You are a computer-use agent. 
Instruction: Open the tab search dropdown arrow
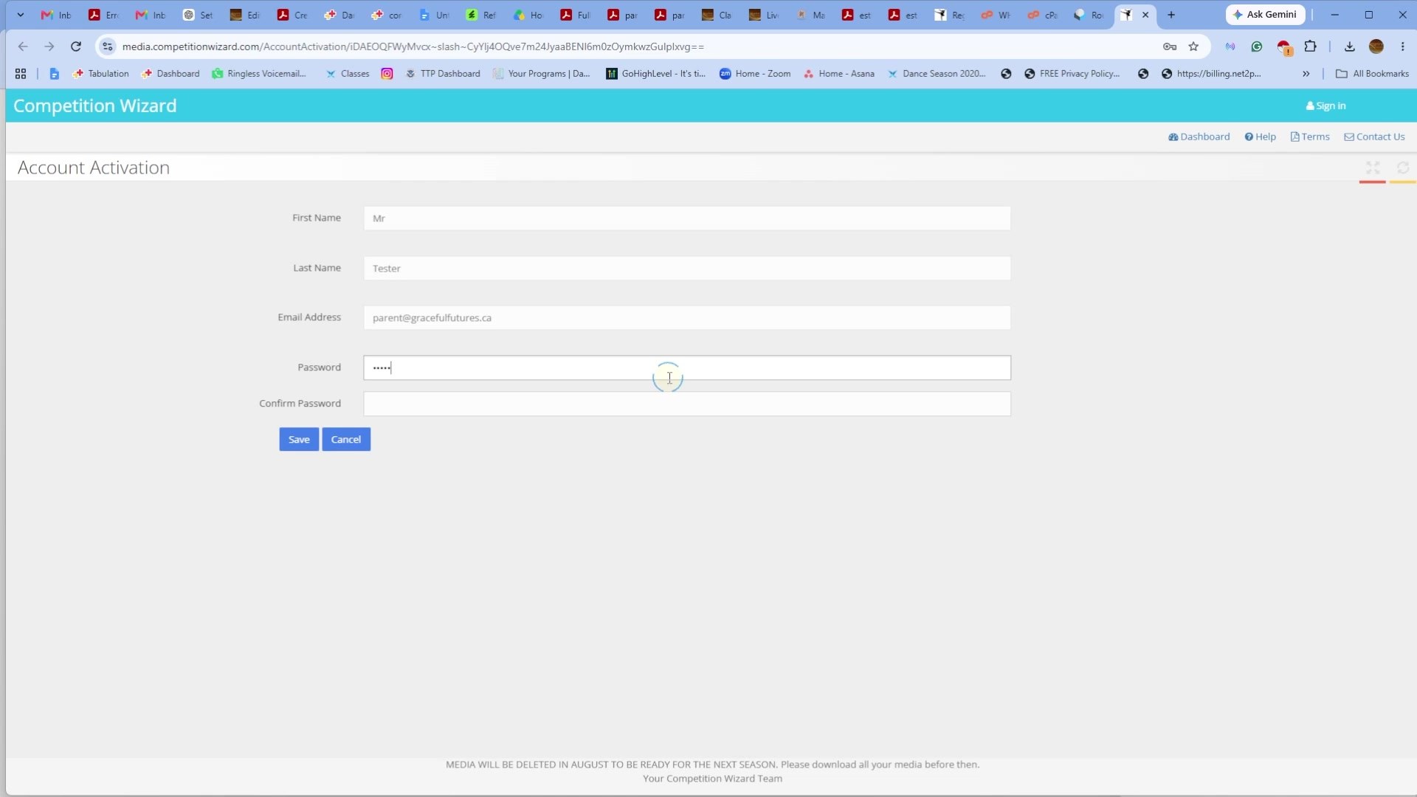(x=21, y=15)
